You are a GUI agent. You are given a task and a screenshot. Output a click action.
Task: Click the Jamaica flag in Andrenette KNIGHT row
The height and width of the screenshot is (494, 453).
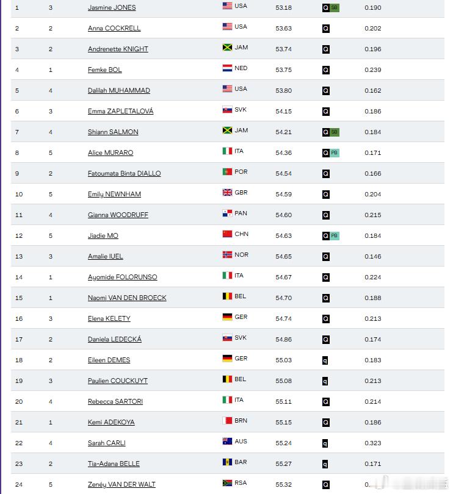[x=227, y=47]
